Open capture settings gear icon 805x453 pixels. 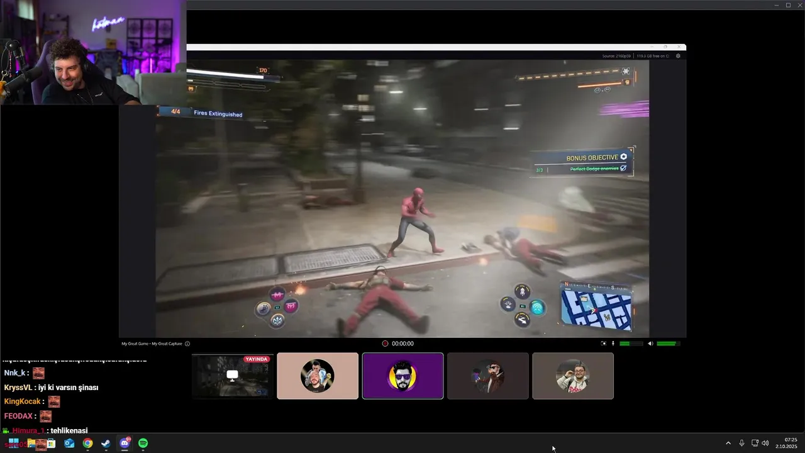click(x=678, y=56)
